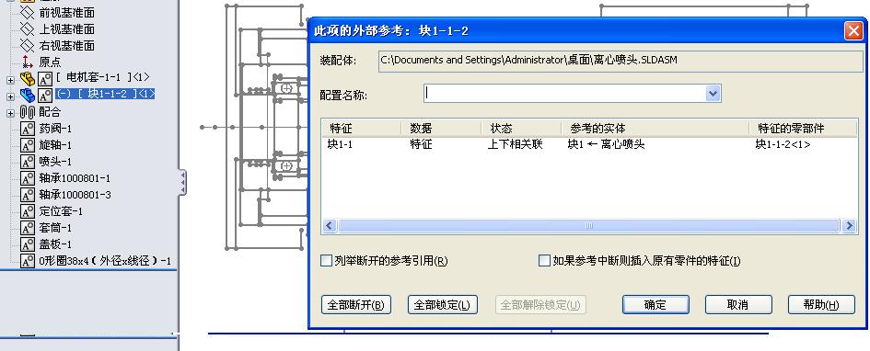This screenshot has height=351, width=870.
Task: Click the 原点 origin icon
Action: 28,62
